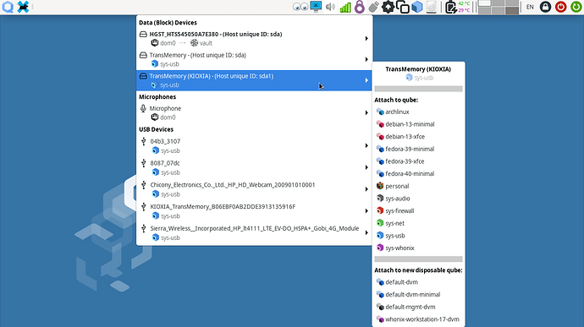Select Chicony HP HD Webcam USB device
The height and width of the screenshot is (327, 584).
254,189
